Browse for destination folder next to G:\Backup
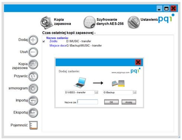The height and width of the screenshot is (140, 182). click(x=135, y=92)
